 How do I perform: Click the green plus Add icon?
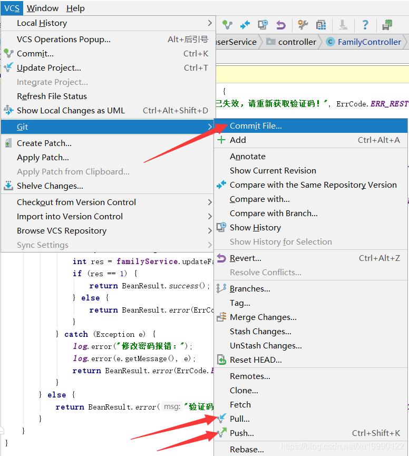[x=221, y=140]
